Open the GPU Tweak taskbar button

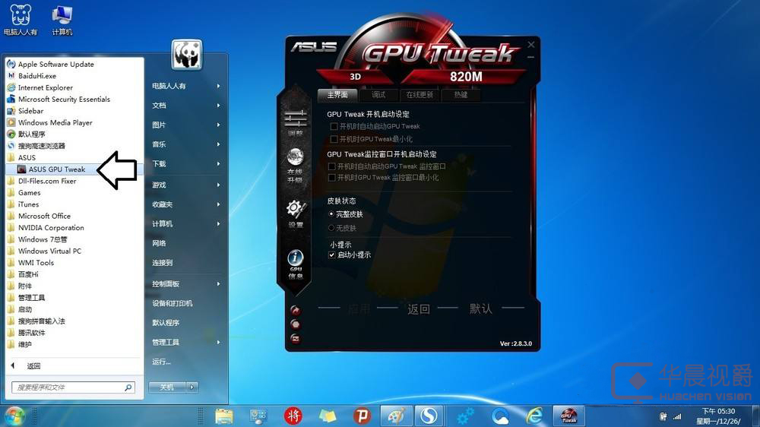(569, 416)
